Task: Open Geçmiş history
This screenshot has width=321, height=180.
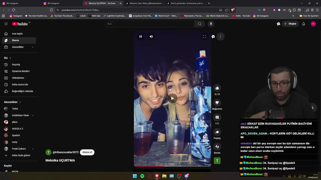Action: click(19, 64)
